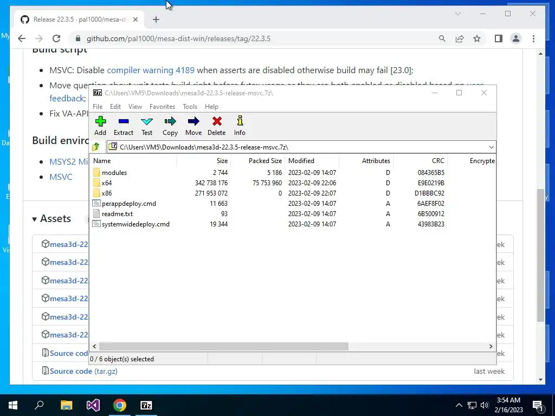Screen dimensions: 555x416
Task: Open Chrome three-dot menu
Action: [533, 38]
